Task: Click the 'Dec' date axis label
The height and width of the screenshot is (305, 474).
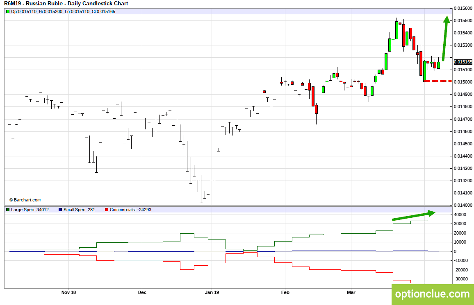Action: (142, 292)
